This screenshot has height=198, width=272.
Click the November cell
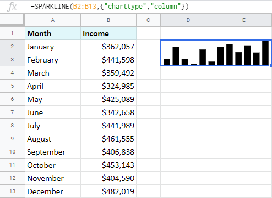tap(53, 178)
